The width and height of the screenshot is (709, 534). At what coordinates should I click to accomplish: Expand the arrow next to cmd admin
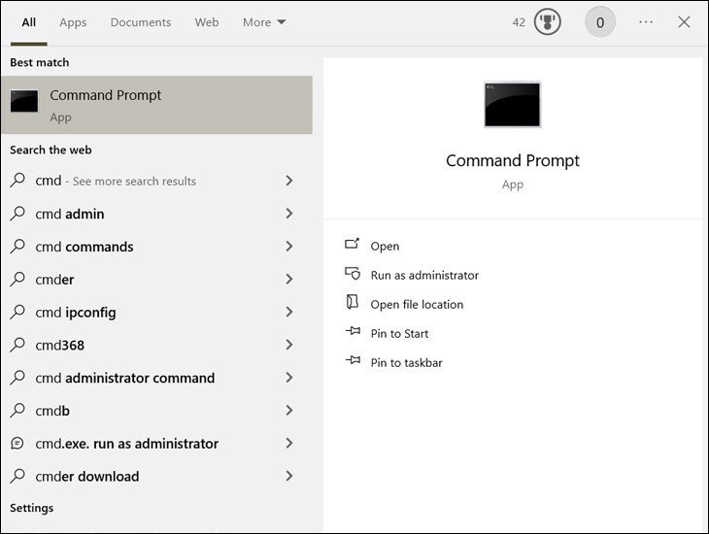(x=289, y=214)
